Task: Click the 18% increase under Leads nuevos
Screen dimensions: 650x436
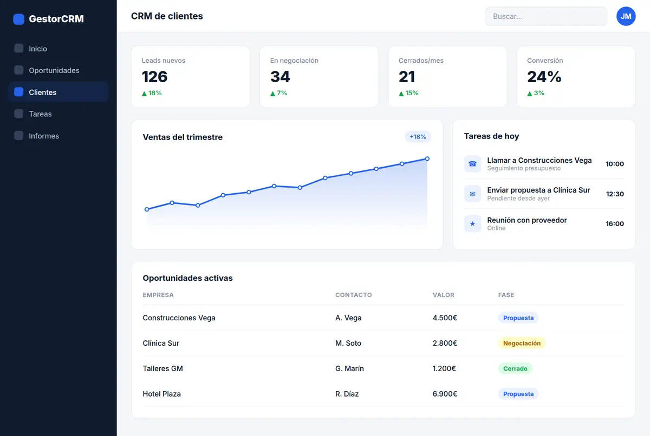Action: coord(152,93)
